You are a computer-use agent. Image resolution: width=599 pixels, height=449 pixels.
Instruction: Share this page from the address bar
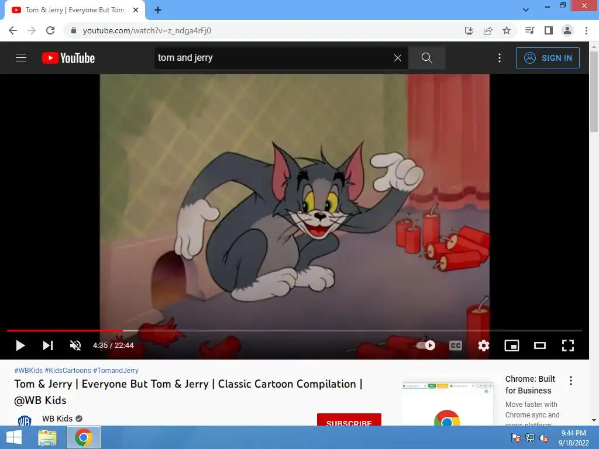tap(488, 30)
